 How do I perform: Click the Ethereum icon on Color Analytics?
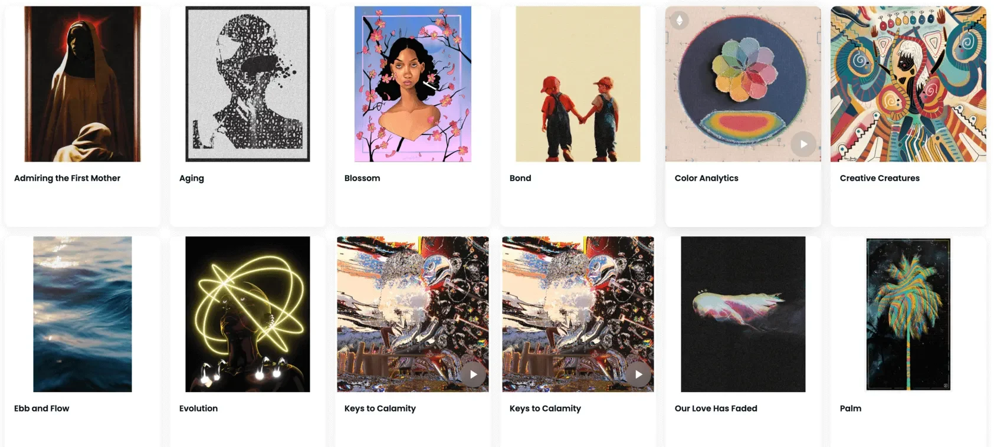pyautogui.click(x=680, y=21)
